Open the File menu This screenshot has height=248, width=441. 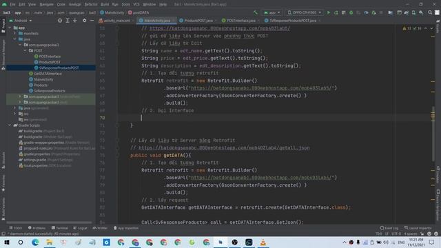(12, 5)
